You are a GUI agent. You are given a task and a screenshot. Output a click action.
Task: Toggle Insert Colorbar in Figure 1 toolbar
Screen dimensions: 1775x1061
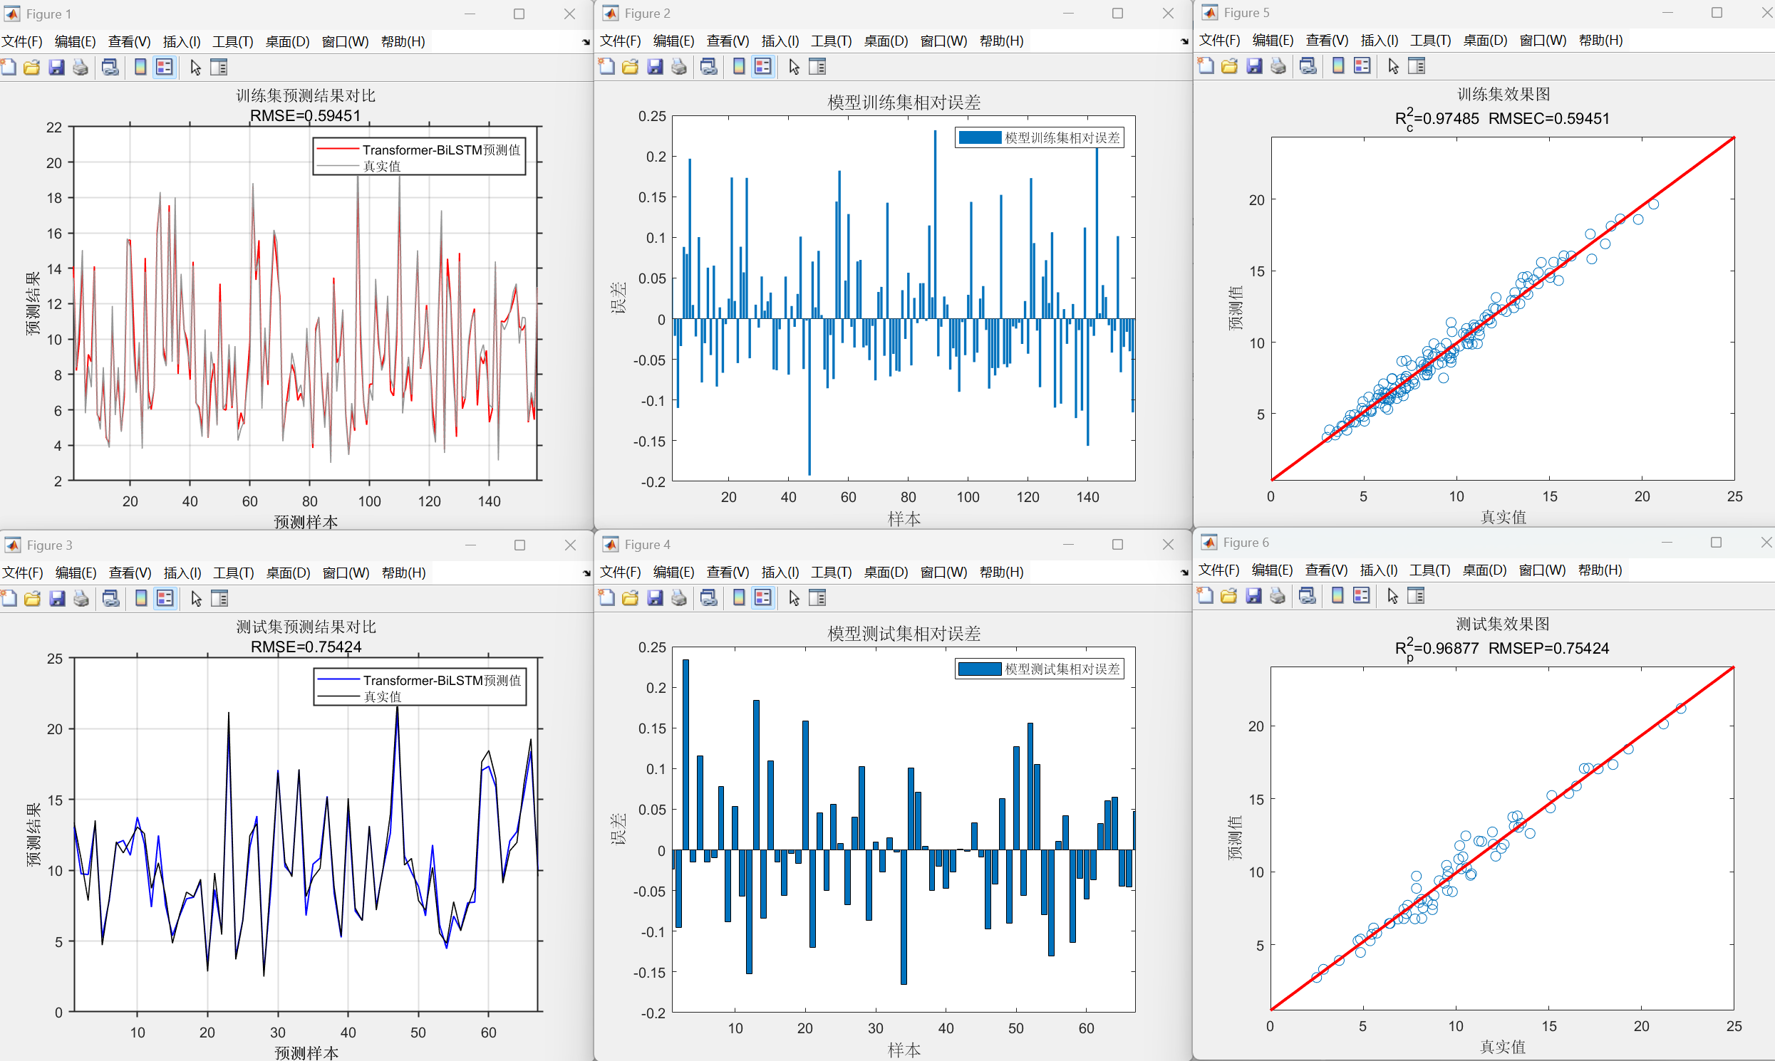(141, 67)
